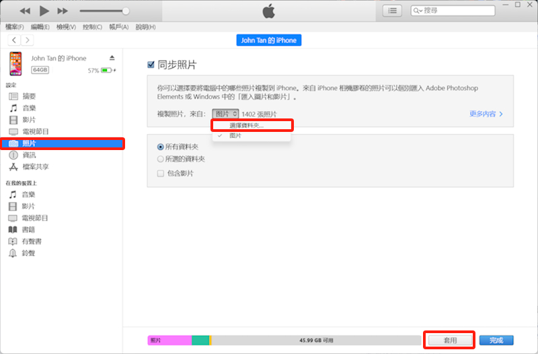Screen dimensions: 538x354
Task: Click the 64GB capacity badge
Action: pyautogui.click(x=40, y=70)
